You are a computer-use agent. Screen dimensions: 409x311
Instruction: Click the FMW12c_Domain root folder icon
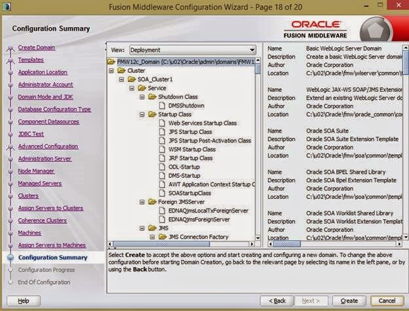click(111, 62)
